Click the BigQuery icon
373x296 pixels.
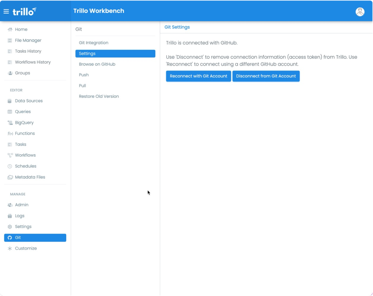pos(10,123)
